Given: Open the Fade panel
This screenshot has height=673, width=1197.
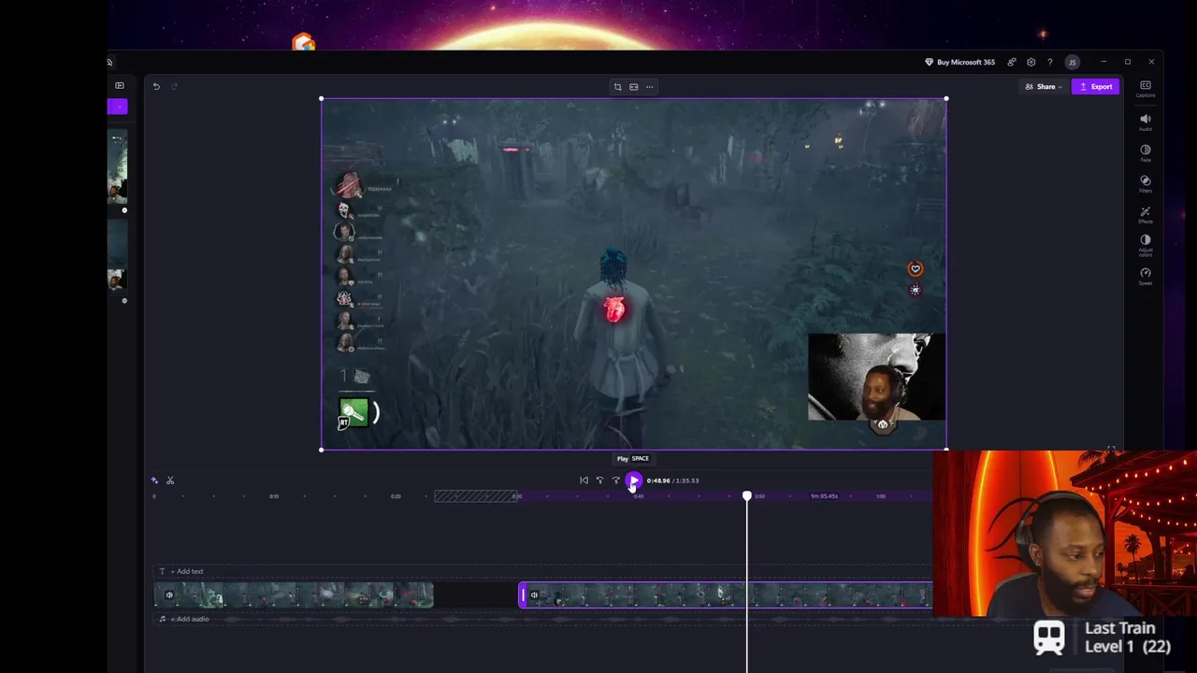Looking at the screenshot, I should pos(1146,153).
